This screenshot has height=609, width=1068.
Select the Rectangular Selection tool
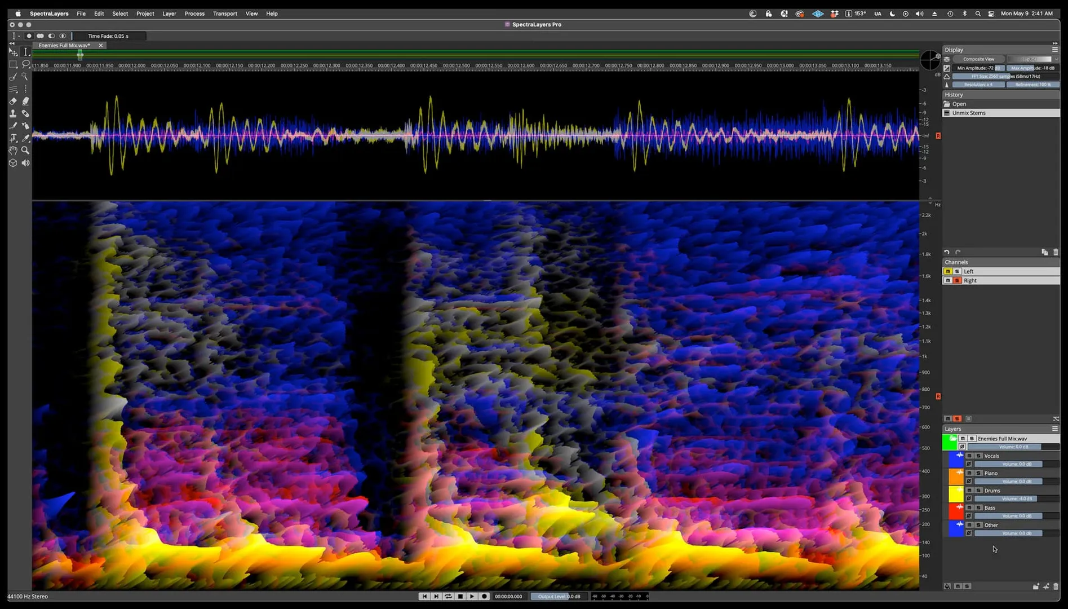pos(13,64)
